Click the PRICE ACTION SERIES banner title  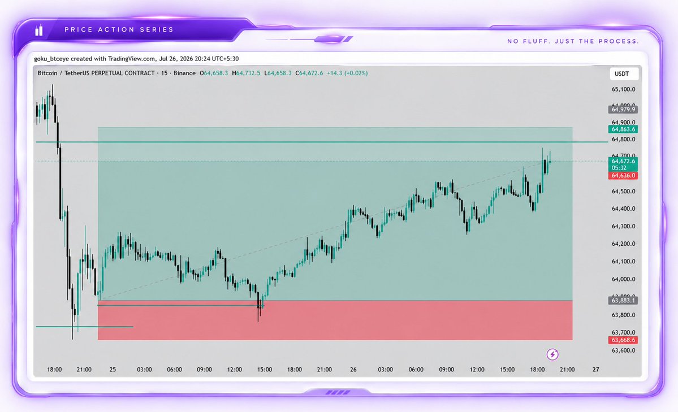119,29
